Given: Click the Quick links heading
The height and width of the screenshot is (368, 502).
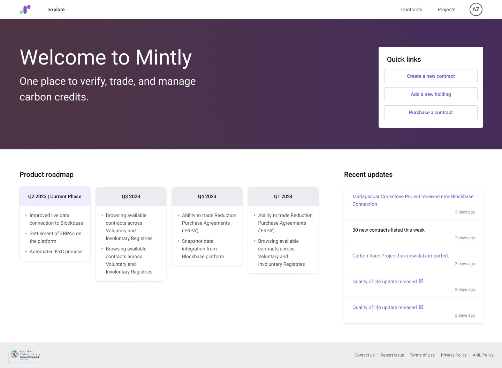Looking at the screenshot, I should [x=404, y=59].
